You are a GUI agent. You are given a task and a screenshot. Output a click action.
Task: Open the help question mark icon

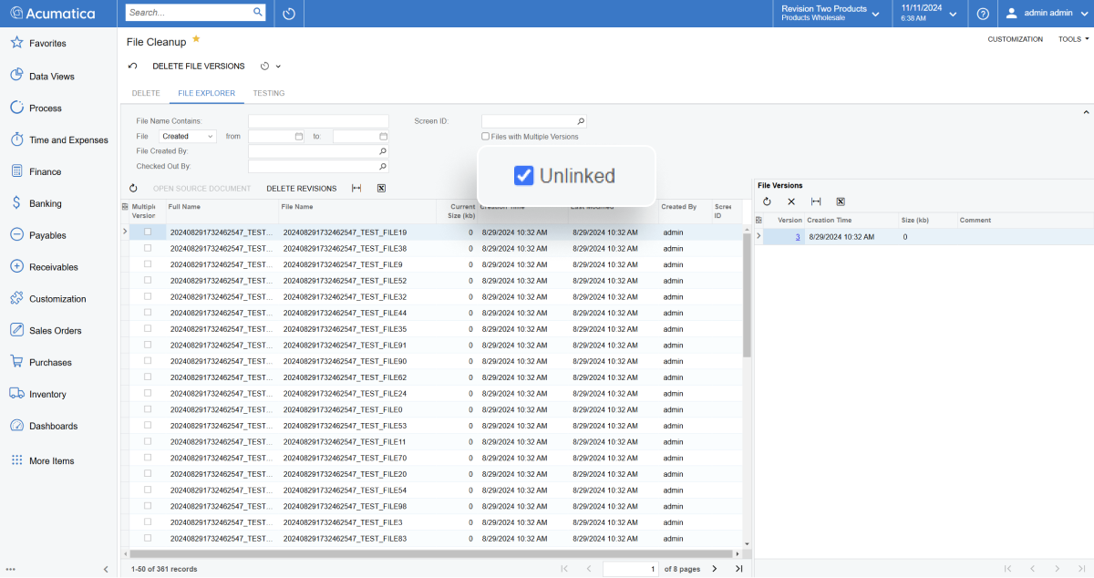pyautogui.click(x=983, y=14)
